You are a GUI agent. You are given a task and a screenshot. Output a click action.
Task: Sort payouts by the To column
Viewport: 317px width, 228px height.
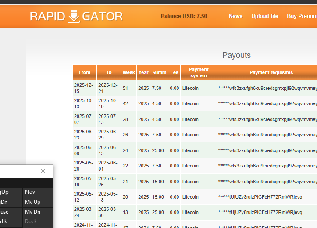click(x=109, y=72)
